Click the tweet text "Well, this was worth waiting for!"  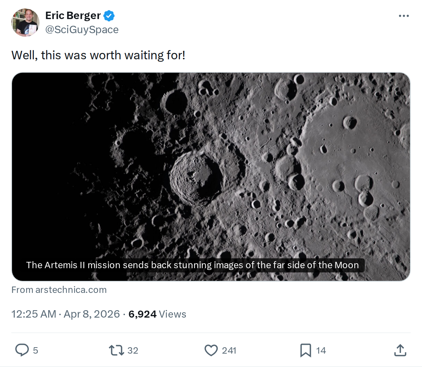[98, 55]
